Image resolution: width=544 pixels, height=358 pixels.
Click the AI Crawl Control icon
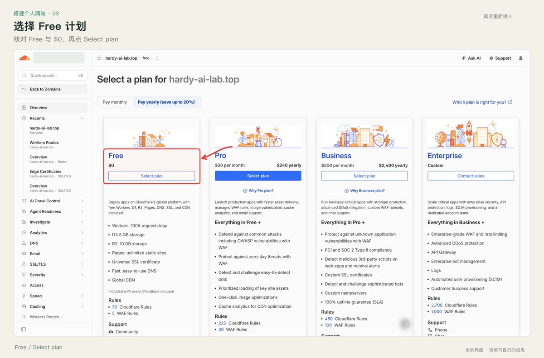pyautogui.click(x=24, y=201)
